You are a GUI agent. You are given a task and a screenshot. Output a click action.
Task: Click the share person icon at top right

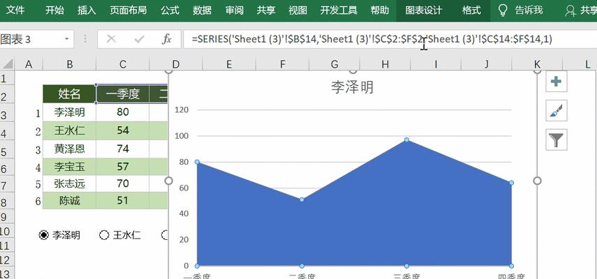point(570,10)
